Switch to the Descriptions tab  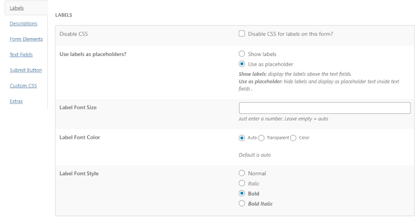point(23,23)
